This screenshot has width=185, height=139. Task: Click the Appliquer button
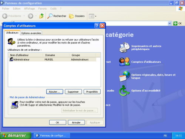coord(95,122)
